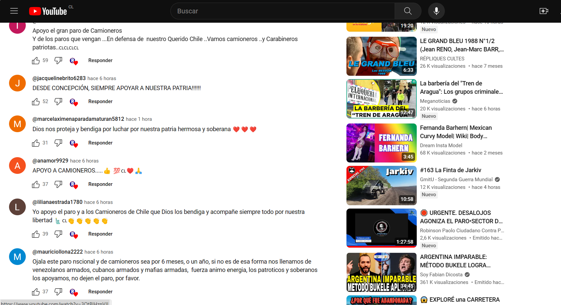The width and height of the screenshot is (561, 305).
Task: Like marcelaximenaparadamaturan5812's comment
Action: [x=36, y=143]
